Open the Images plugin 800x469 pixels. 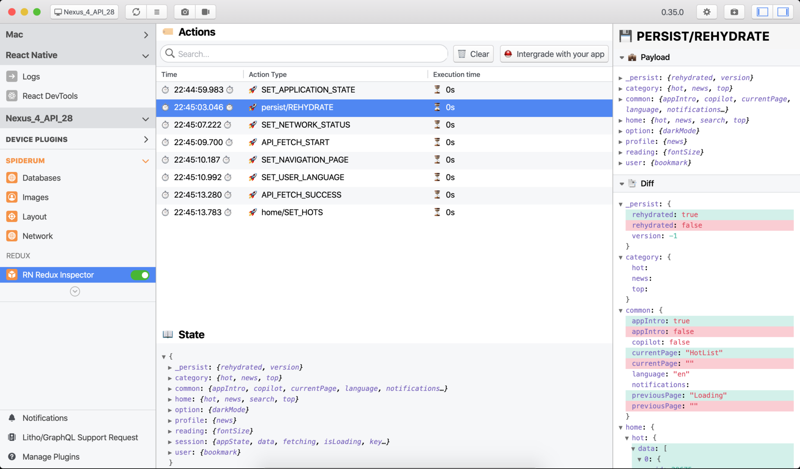[x=36, y=197]
